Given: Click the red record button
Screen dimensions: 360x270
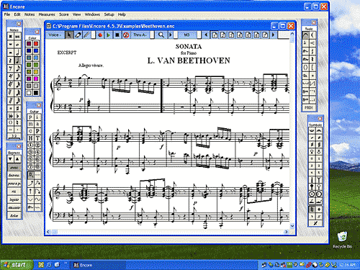Looking at the screenshot, I should [100, 35].
